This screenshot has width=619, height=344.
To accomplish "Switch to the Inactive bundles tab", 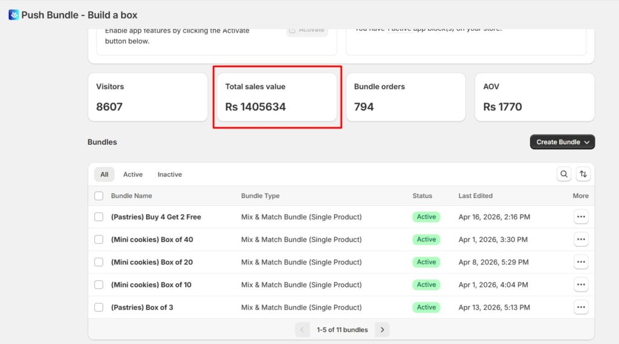I will pyautogui.click(x=169, y=174).
